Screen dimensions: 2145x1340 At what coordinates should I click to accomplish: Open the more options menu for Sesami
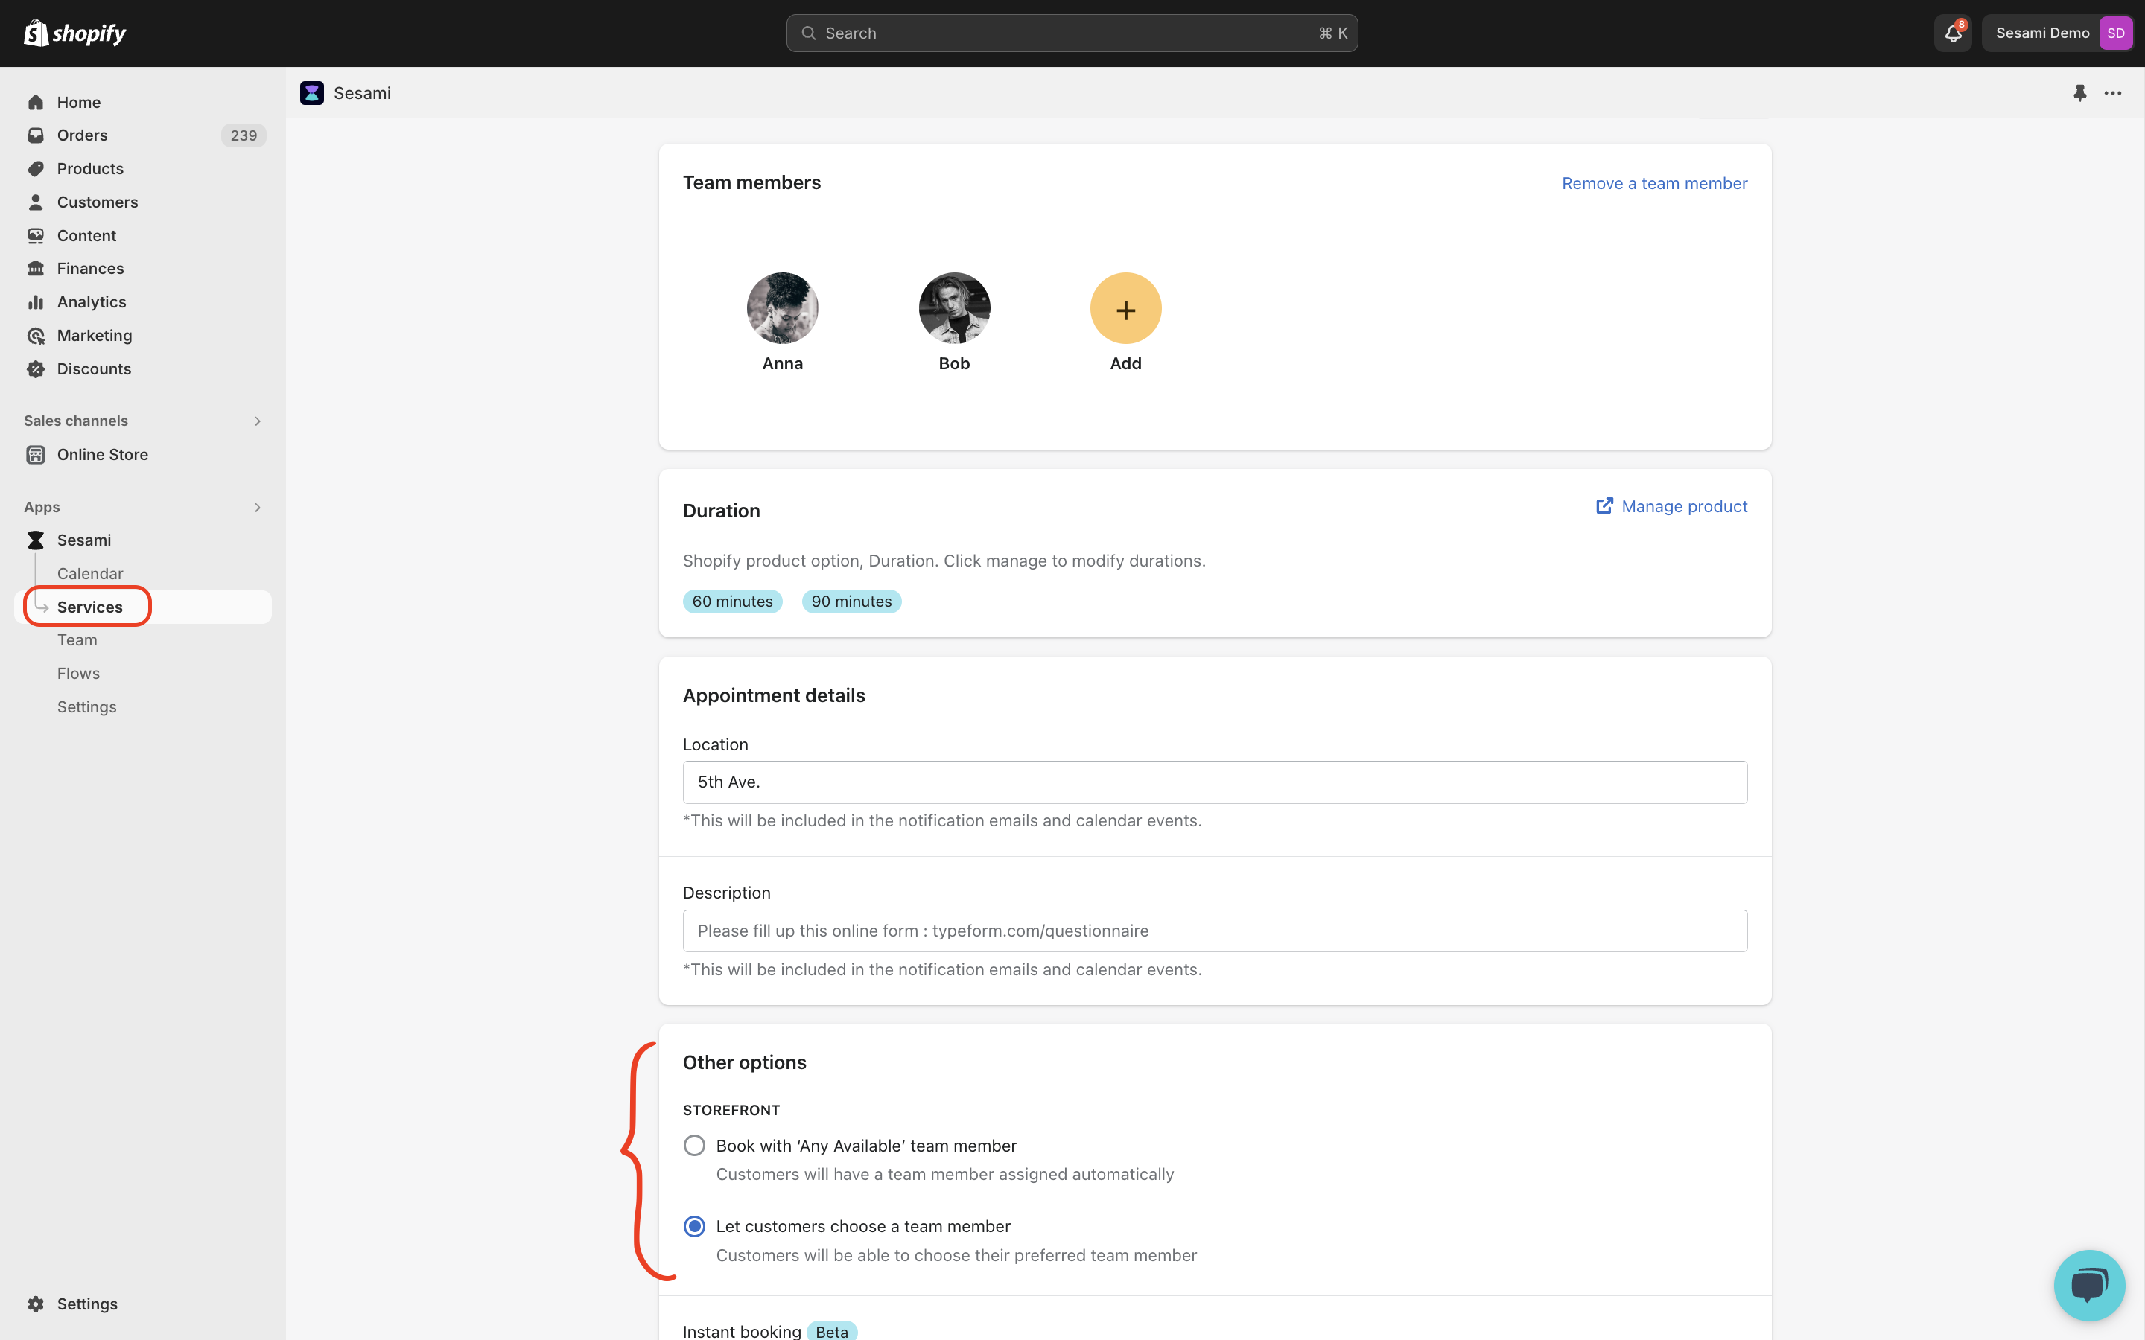tap(2112, 93)
